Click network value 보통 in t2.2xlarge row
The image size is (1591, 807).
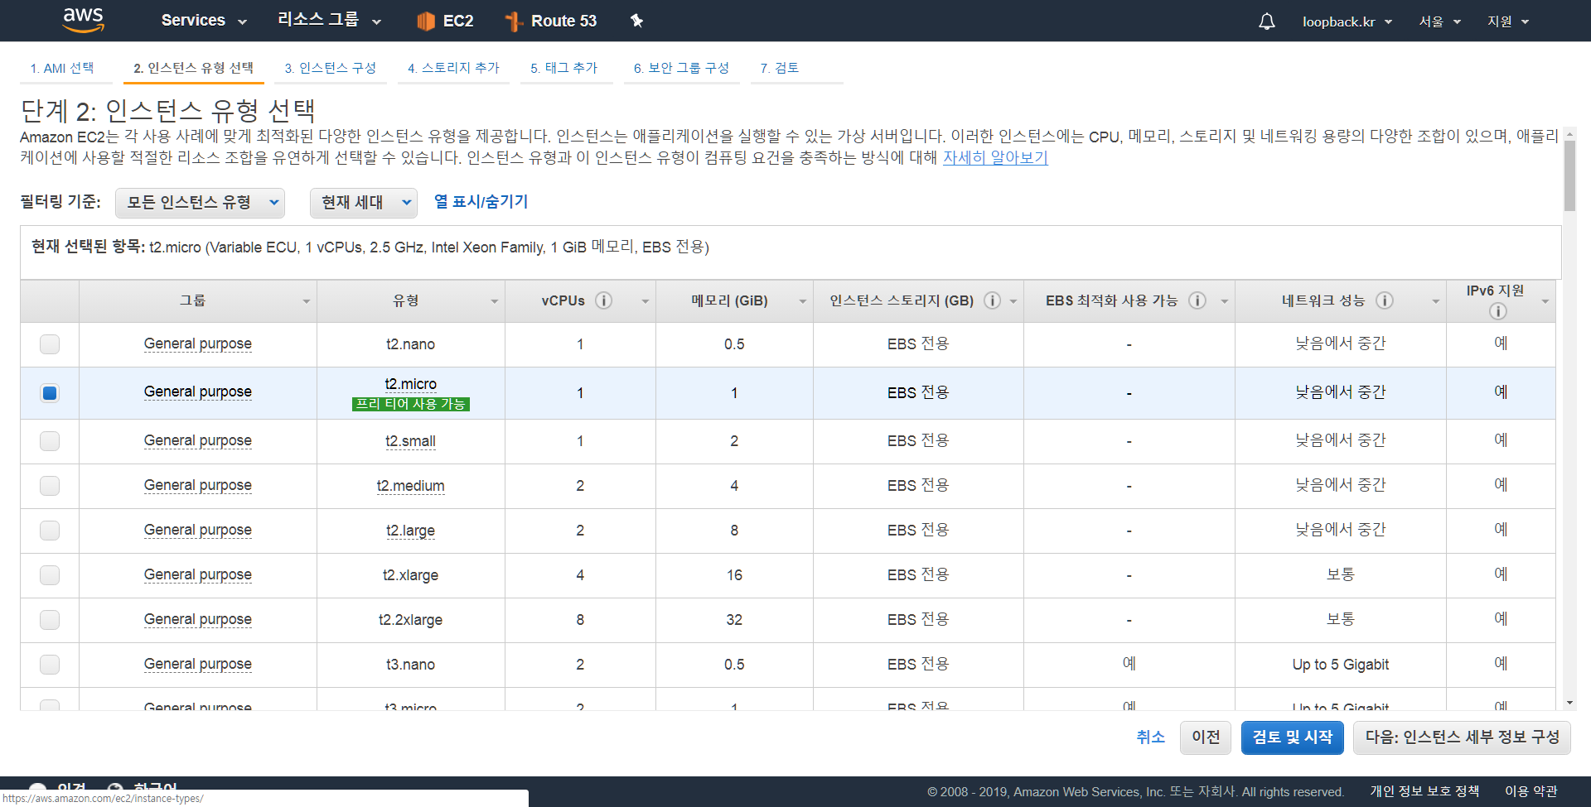(1340, 619)
